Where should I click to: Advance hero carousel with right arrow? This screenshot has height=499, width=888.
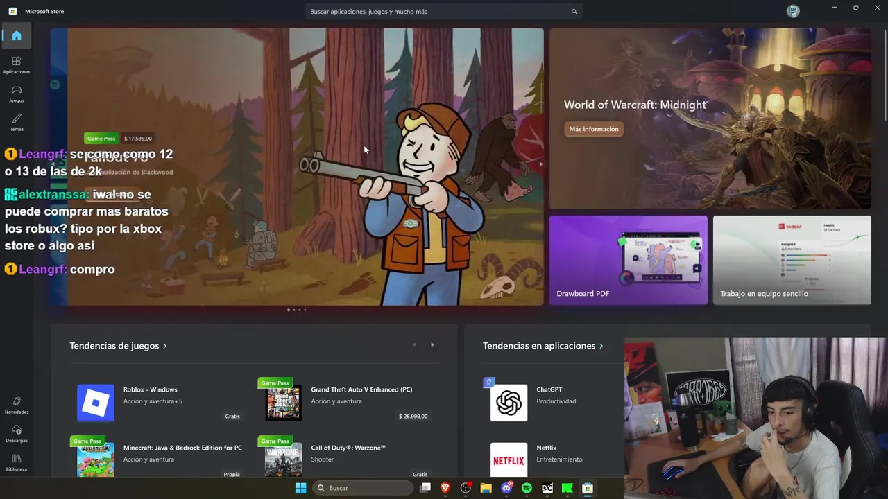click(x=540, y=164)
